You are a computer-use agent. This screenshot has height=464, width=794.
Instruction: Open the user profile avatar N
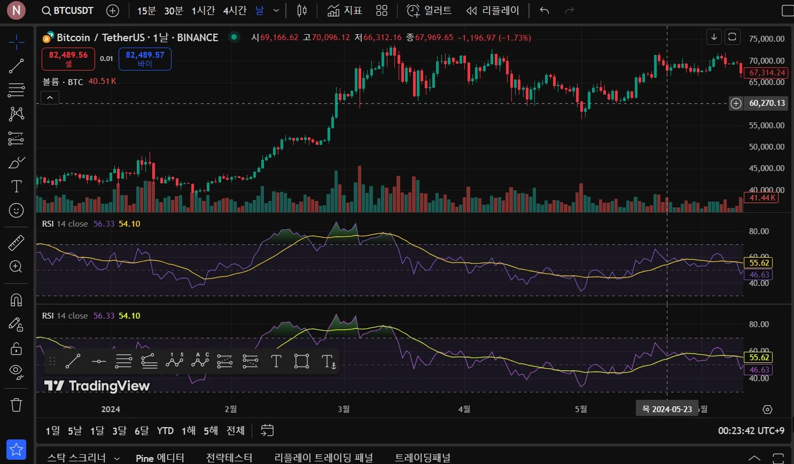(17, 10)
